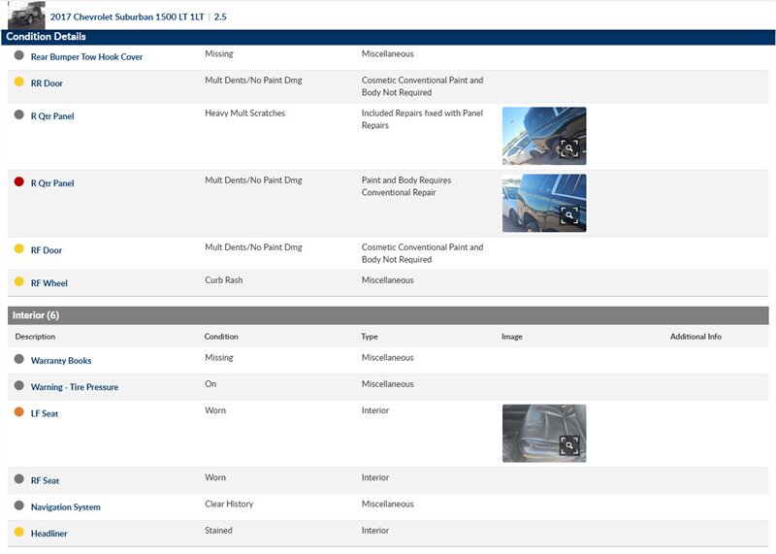776x554 pixels.
Task: Collapse the Condition Details header bar
Action: pyautogui.click(x=388, y=37)
